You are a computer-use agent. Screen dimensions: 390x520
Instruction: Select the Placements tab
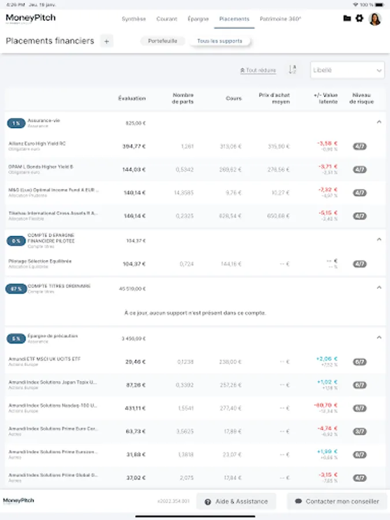(234, 19)
